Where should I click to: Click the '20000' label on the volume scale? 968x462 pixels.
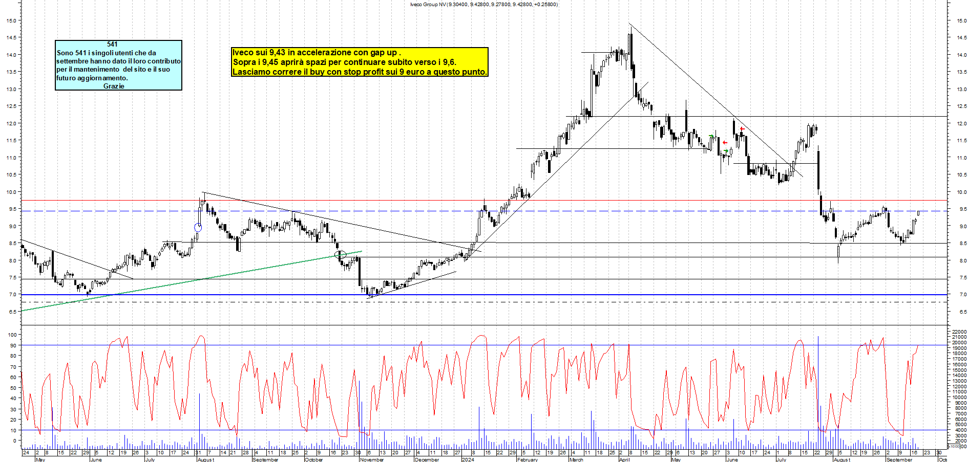click(x=959, y=343)
